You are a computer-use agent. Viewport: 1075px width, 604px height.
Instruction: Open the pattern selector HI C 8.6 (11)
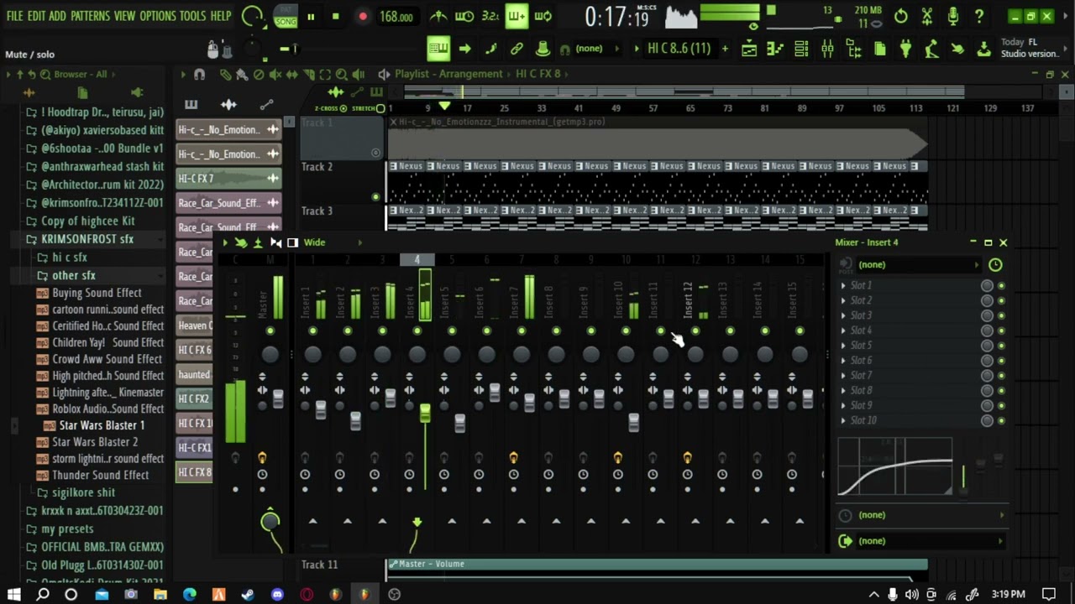(679, 49)
